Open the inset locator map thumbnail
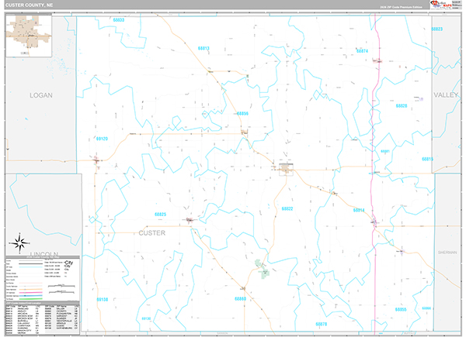This screenshot has height=337, width=466. (29, 36)
